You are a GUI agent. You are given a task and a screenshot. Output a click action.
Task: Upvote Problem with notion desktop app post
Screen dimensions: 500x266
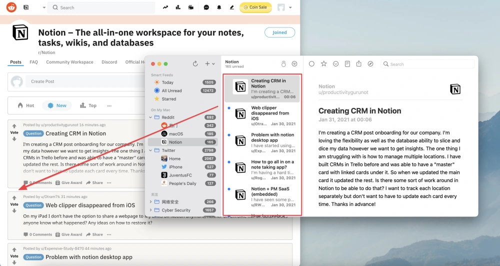14,249
